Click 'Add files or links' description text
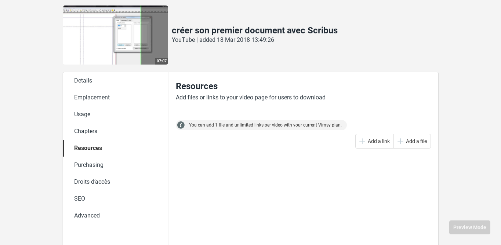This screenshot has width=501, height=245. 251,98
